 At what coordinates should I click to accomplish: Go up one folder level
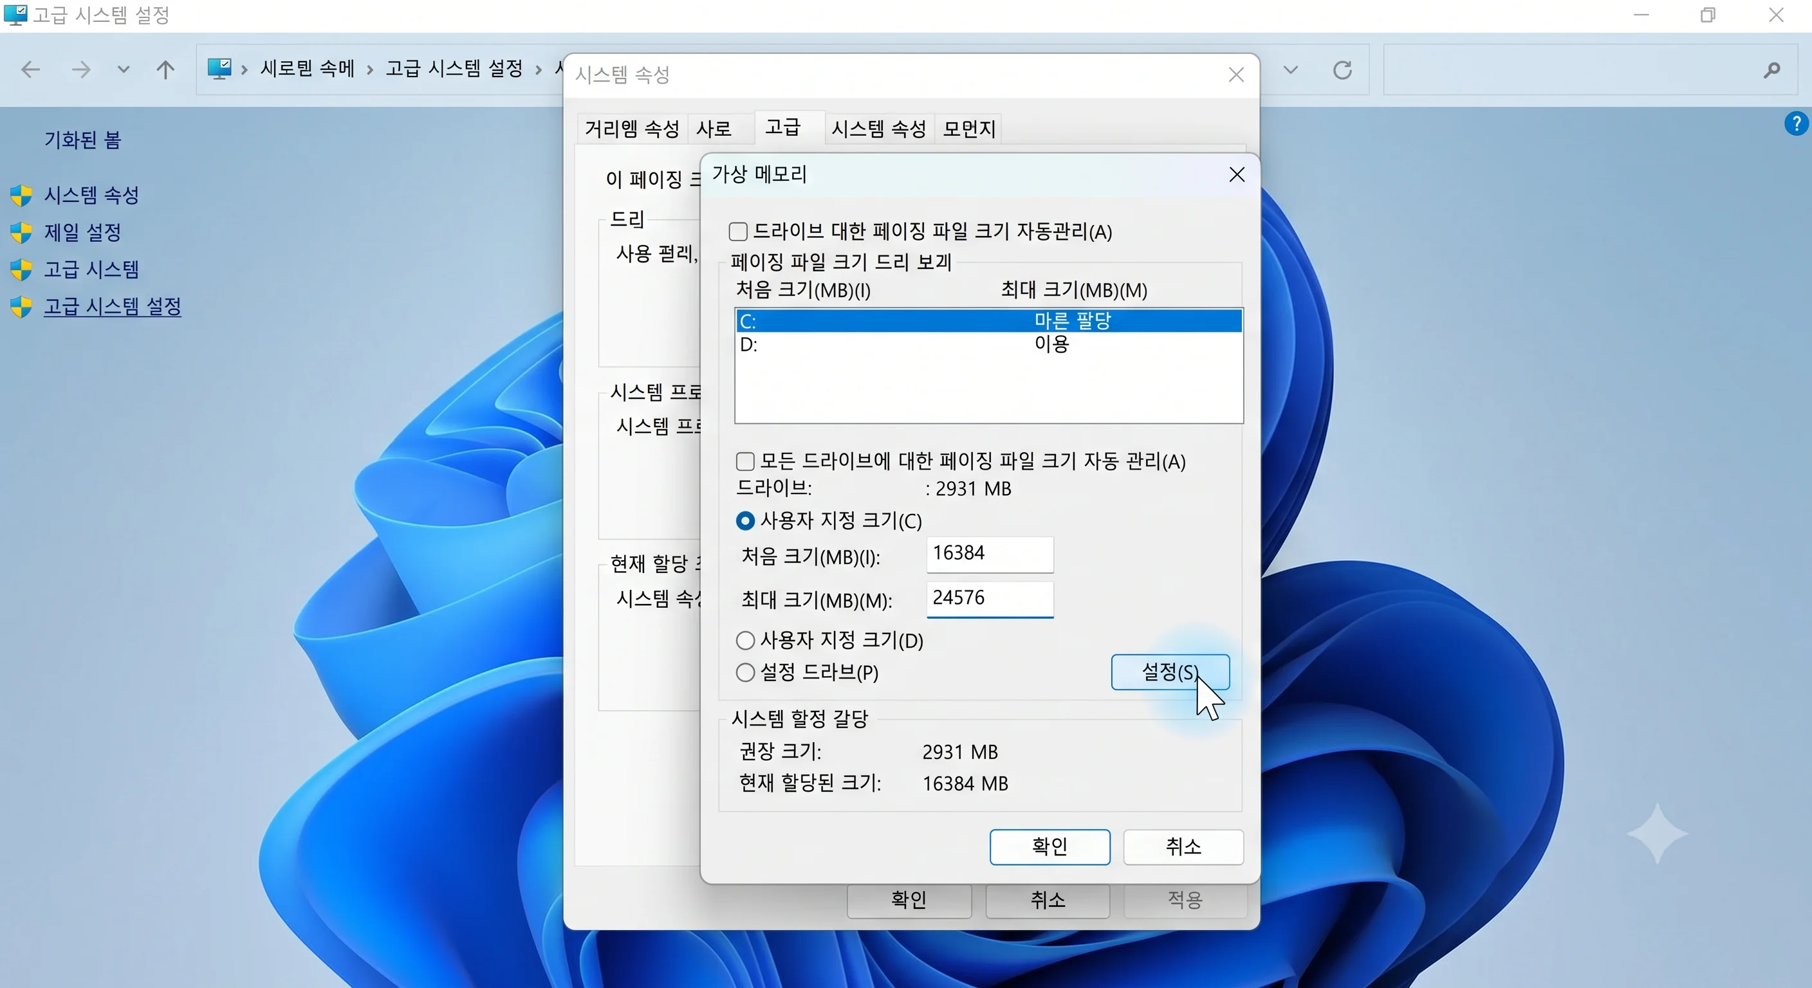[x=165, y=69]
